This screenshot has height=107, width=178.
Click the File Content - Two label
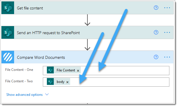coord(19,81)
